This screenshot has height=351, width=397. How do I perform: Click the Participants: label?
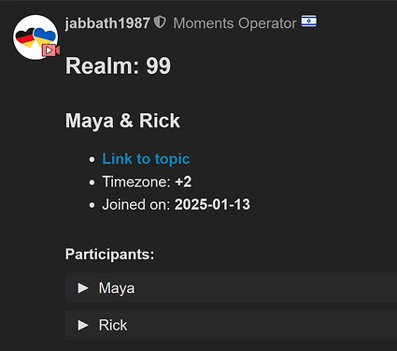tap(109, 255)
